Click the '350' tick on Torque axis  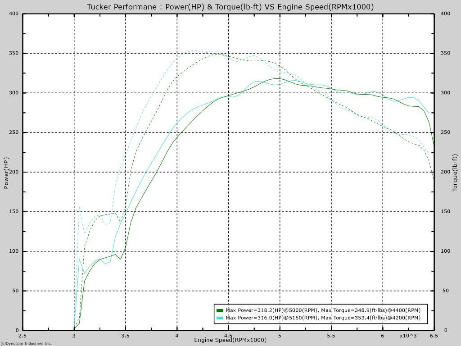[x=445, y=53]
